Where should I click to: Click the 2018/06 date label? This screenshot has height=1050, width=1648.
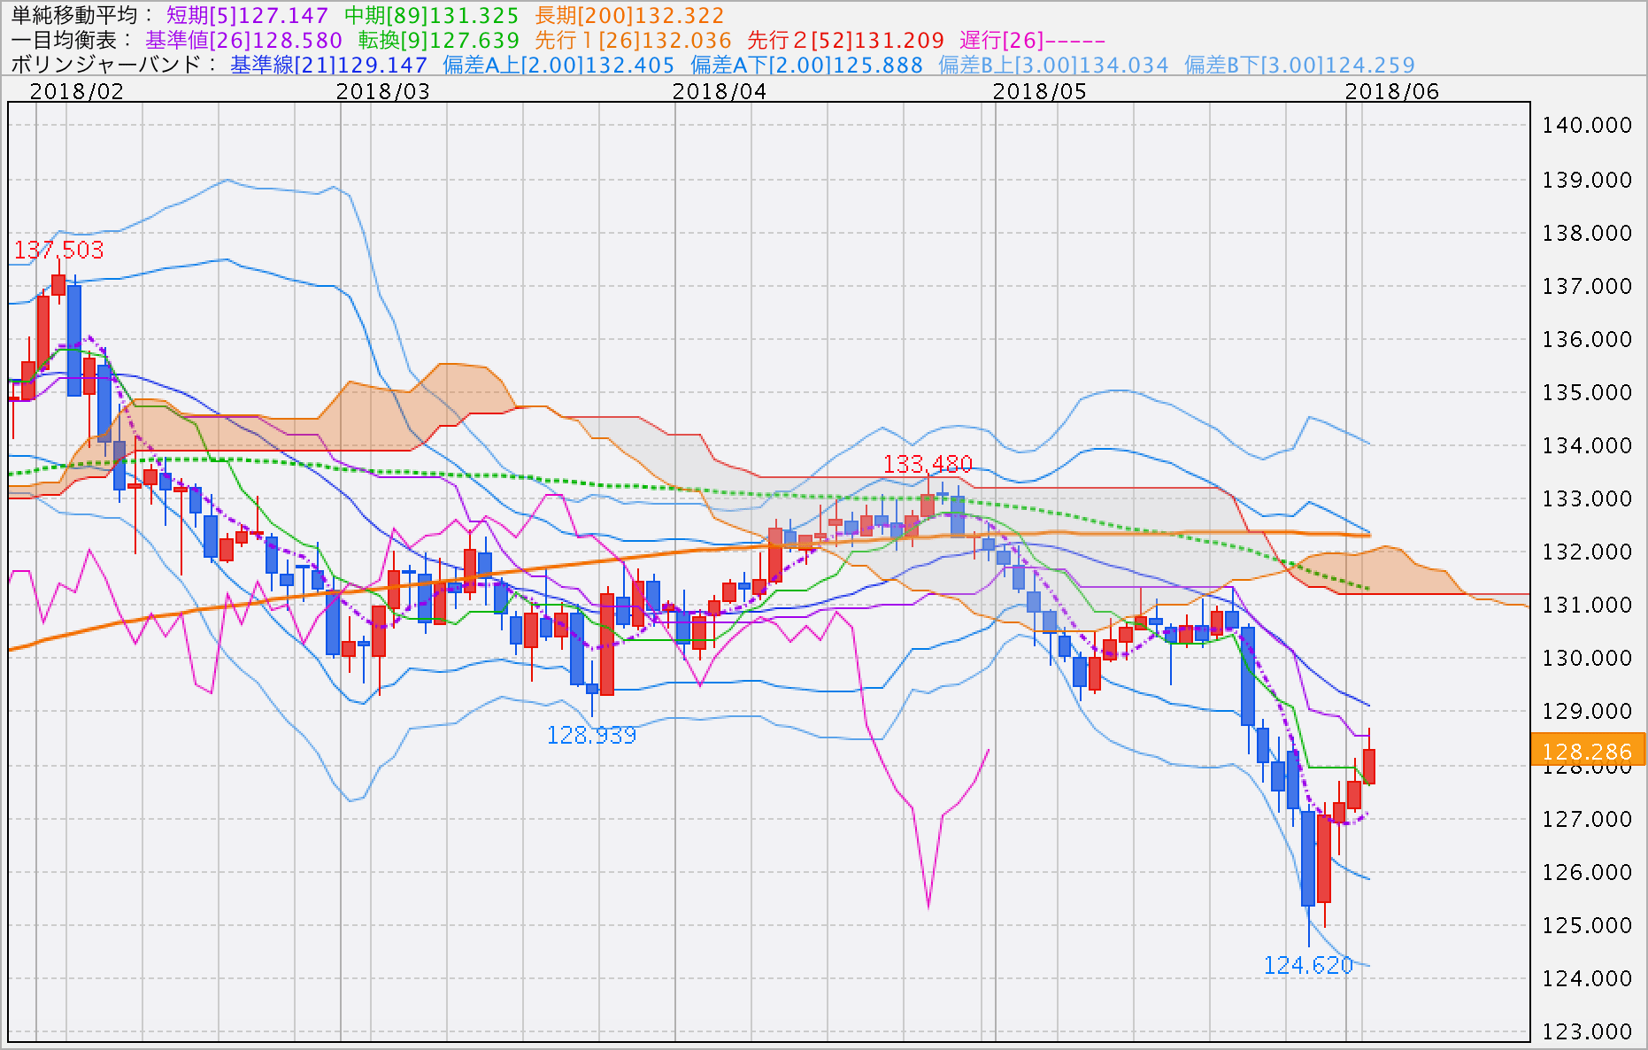[1392, 91]
